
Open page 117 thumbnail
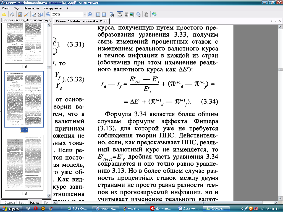[x=24, y=99]
